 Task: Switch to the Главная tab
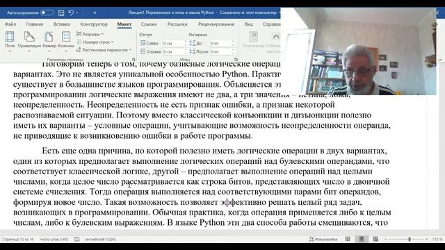[x=35, y=24]
